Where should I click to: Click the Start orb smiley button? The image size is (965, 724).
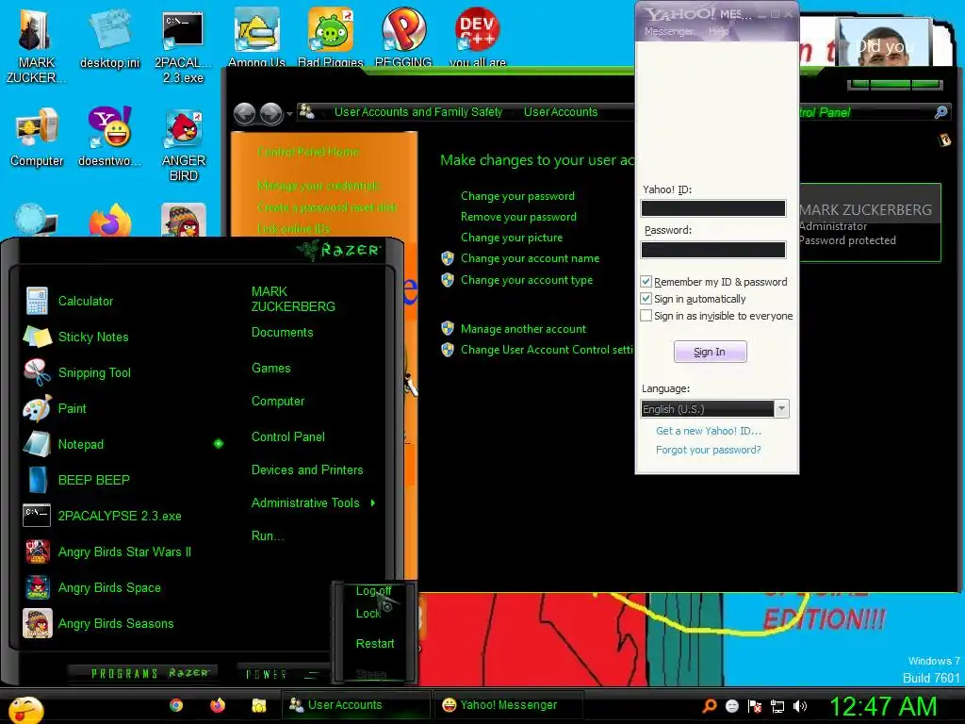tap(25, 709)
